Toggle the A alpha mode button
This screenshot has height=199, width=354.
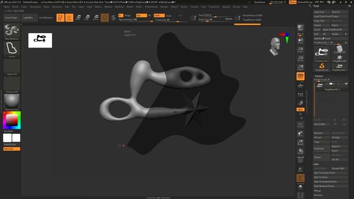121,15
